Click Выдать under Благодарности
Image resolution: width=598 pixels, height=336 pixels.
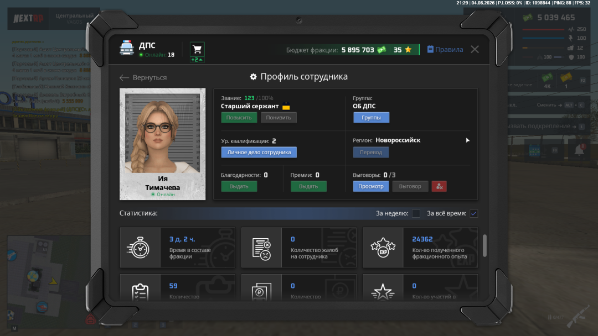(239, 186)
